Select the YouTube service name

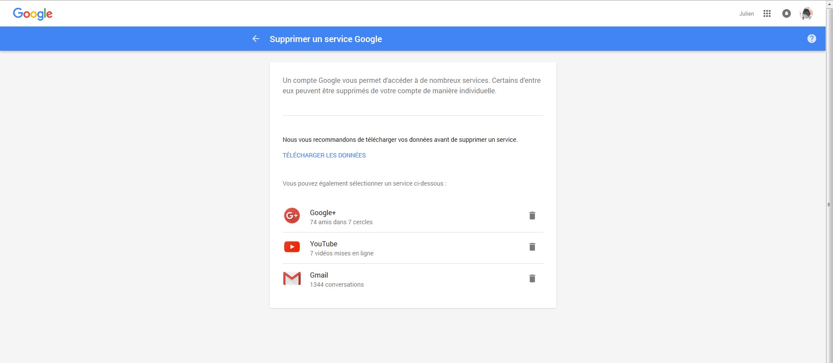(323, 244)
